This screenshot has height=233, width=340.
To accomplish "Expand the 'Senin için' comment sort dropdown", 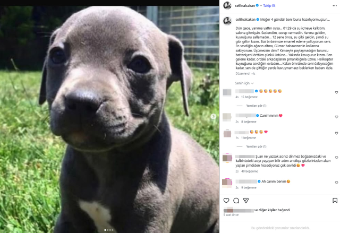I will tap(244, 83).
